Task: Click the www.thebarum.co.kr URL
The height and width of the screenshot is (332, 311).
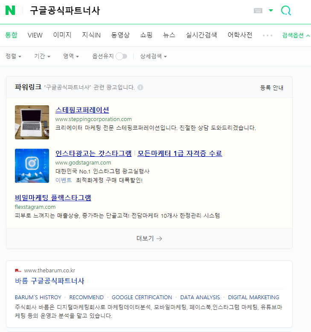Action: tap(49, 270)
